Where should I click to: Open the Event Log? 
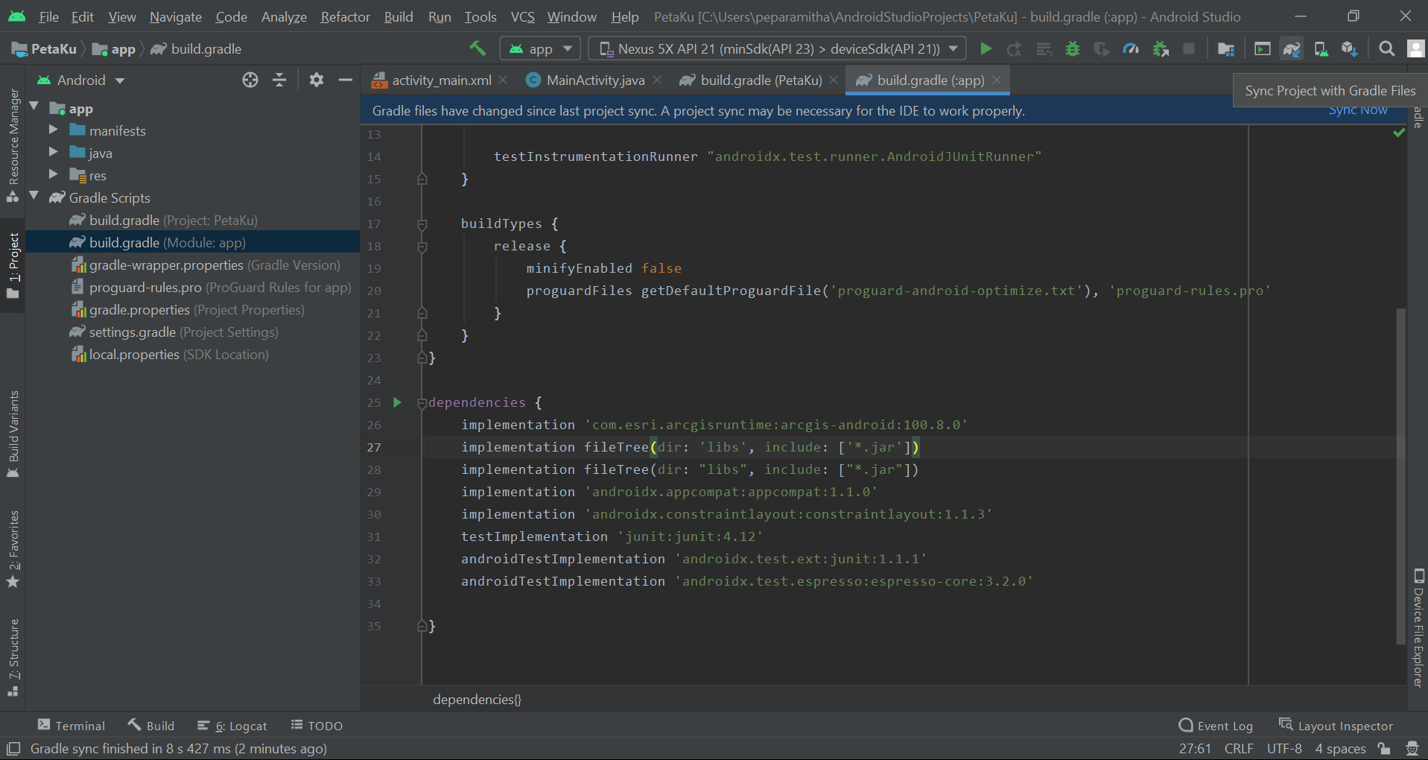tap(1216, 725)
